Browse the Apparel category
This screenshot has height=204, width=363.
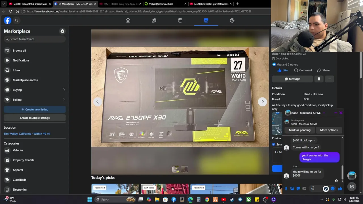[x=35, y=170]
